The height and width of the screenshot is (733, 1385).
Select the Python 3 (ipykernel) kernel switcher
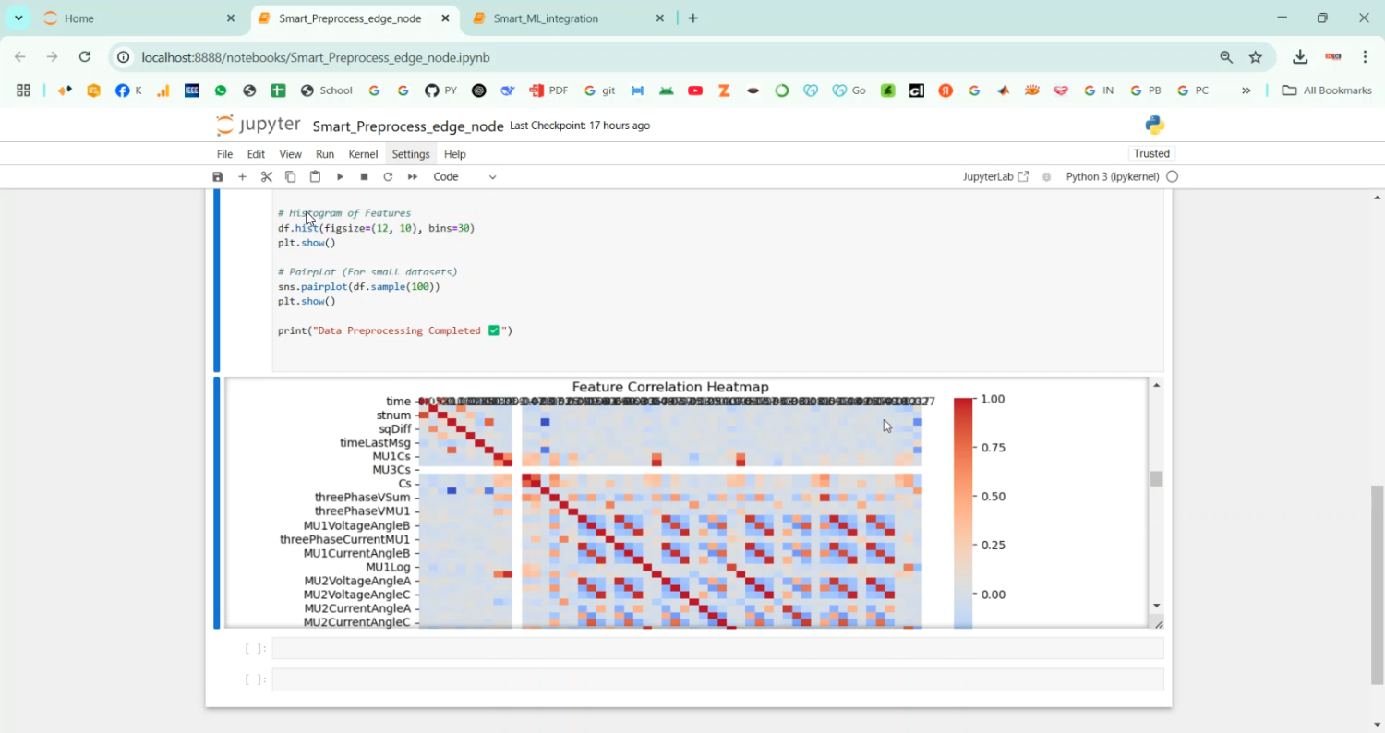coord(1114,176)
